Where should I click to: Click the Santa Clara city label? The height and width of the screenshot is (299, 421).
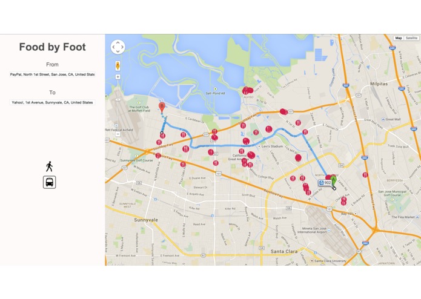(284, 251)
